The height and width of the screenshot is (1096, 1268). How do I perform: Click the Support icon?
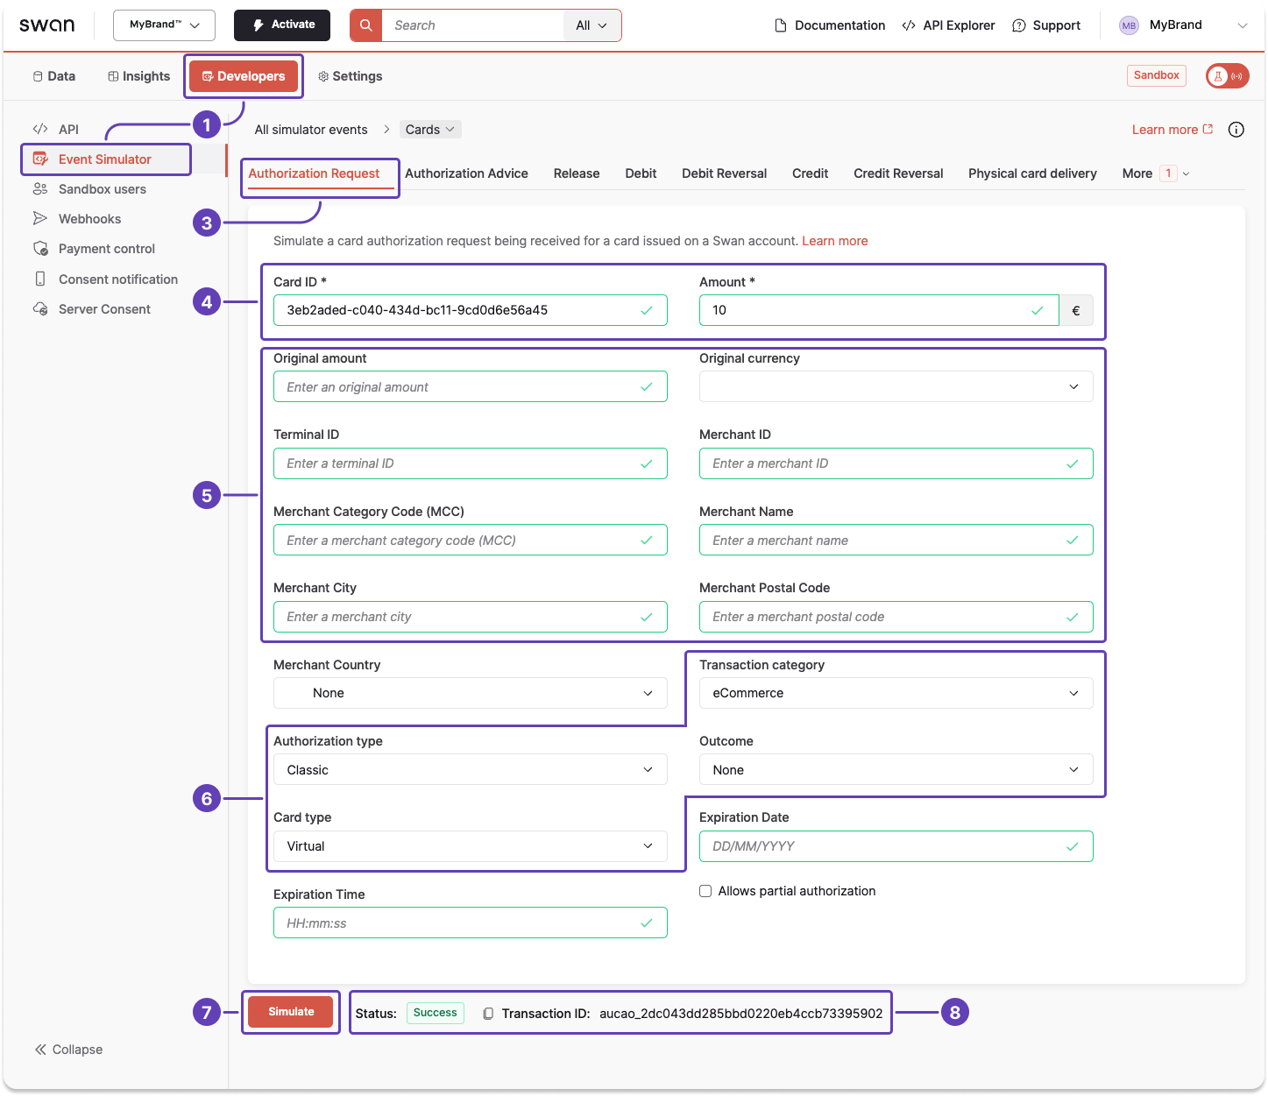1018,25
